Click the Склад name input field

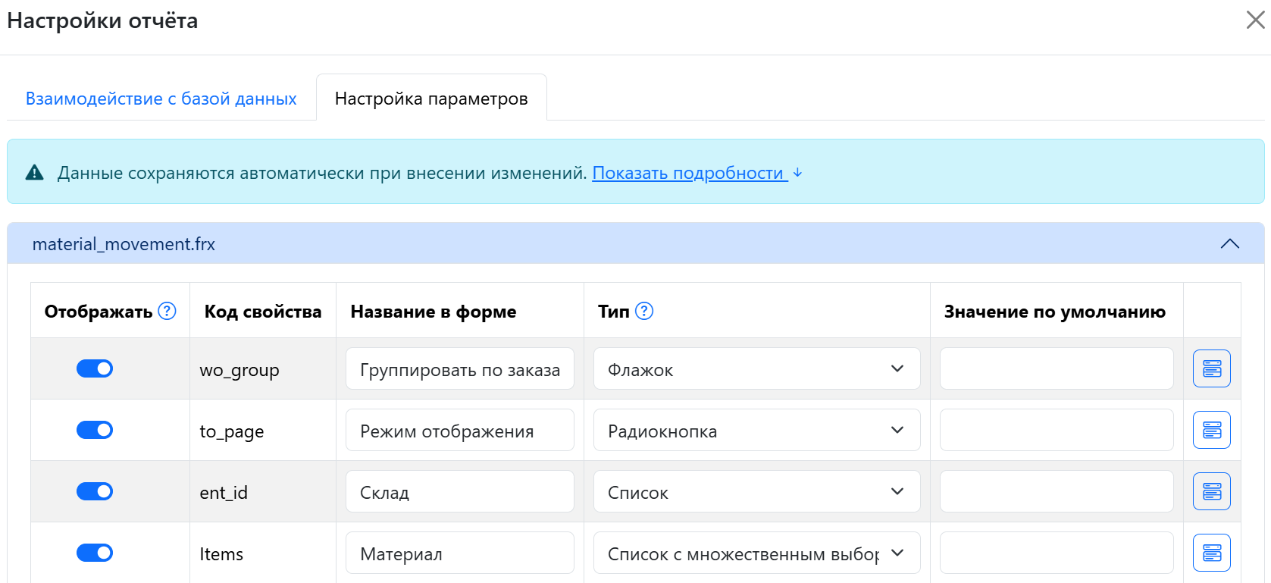[459, 492]
